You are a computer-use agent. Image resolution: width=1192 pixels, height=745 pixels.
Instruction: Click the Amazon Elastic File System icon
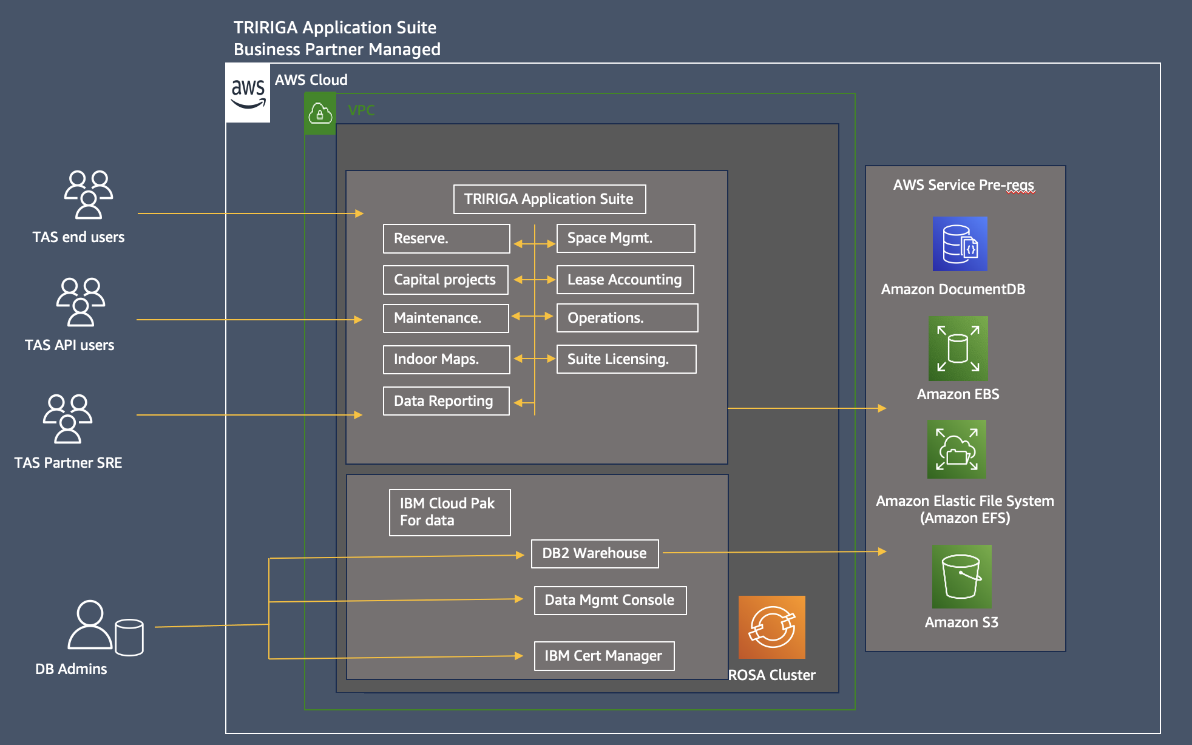pos(957,450)
